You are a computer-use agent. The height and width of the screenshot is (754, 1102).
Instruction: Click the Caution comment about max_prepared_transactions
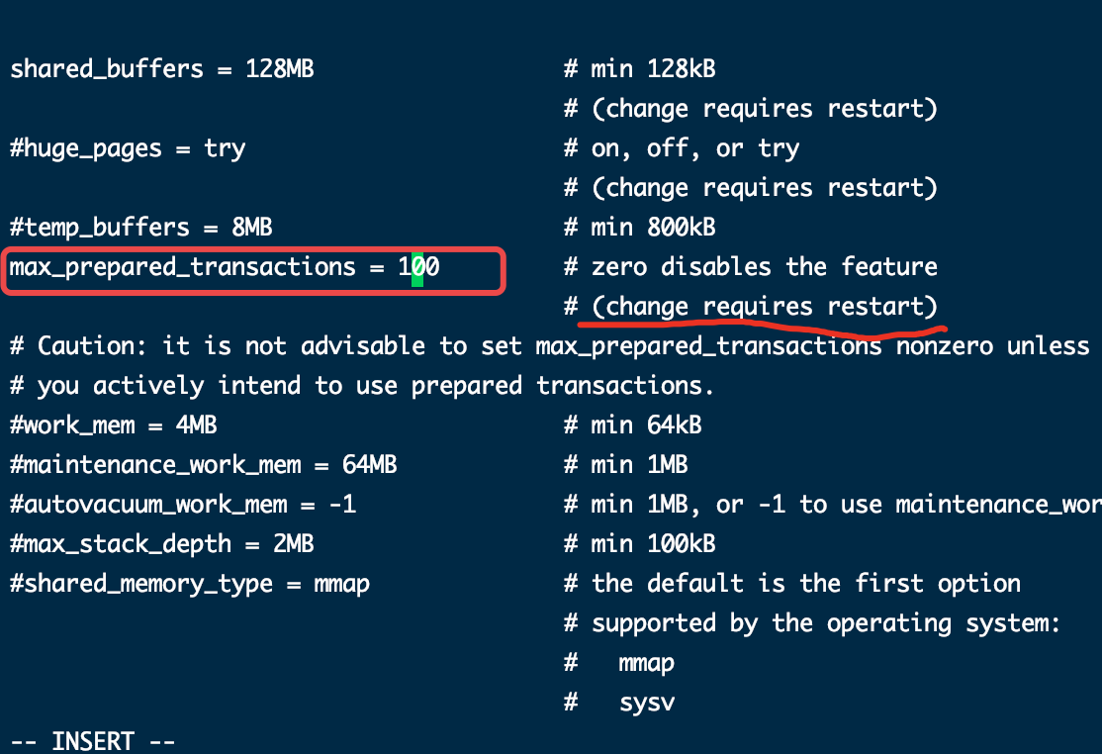550,346
